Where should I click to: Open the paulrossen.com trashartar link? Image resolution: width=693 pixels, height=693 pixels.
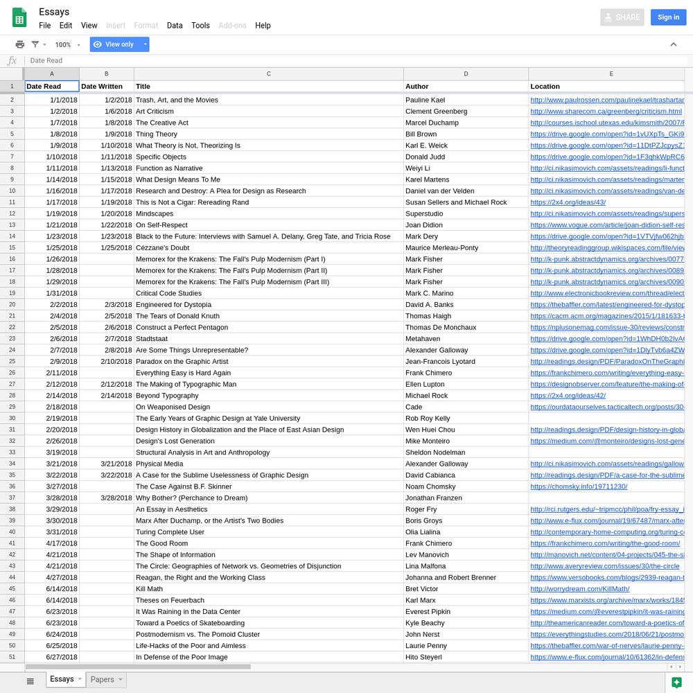(x=607, y=100)
